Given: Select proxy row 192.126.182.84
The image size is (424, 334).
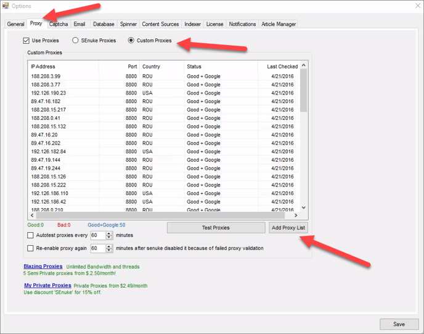Looking at the screenshot, I should point(164,151).
